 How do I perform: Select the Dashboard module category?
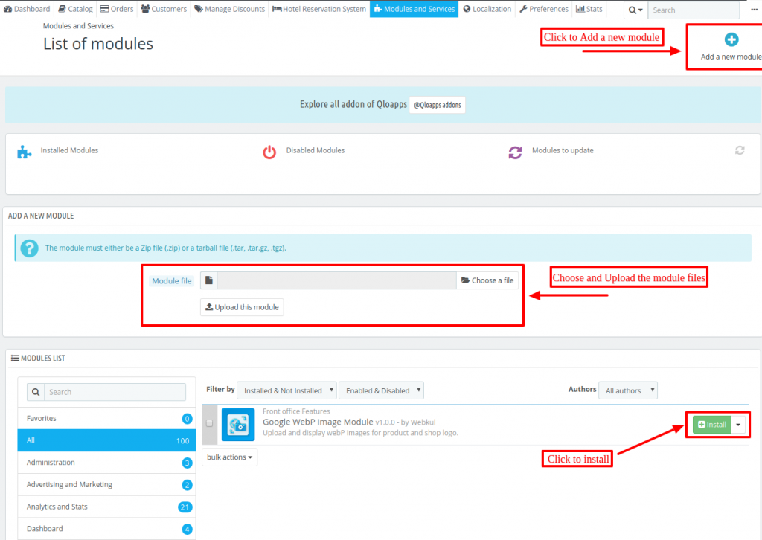click(x=106, y=528)
